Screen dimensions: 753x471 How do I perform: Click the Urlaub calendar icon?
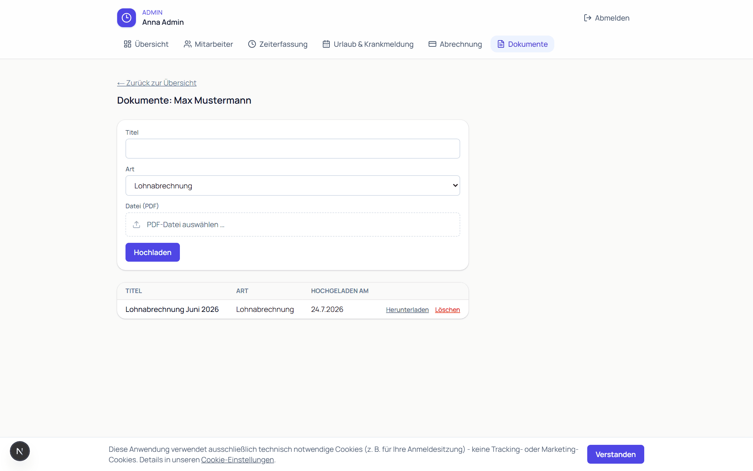tap(326, 44)
